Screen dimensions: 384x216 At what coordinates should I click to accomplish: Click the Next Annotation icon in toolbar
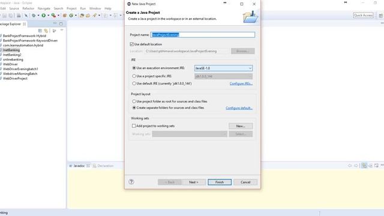coord(106,16)
